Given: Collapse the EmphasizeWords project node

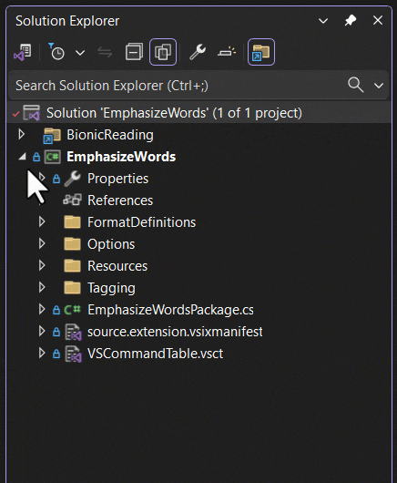Looking at the screenshot, I should (22, 157).
